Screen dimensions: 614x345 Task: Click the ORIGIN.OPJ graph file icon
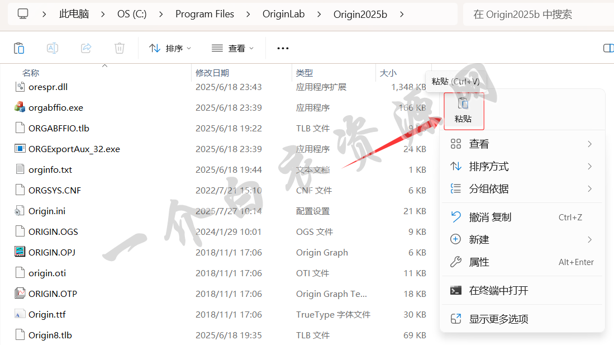[20, 252]
